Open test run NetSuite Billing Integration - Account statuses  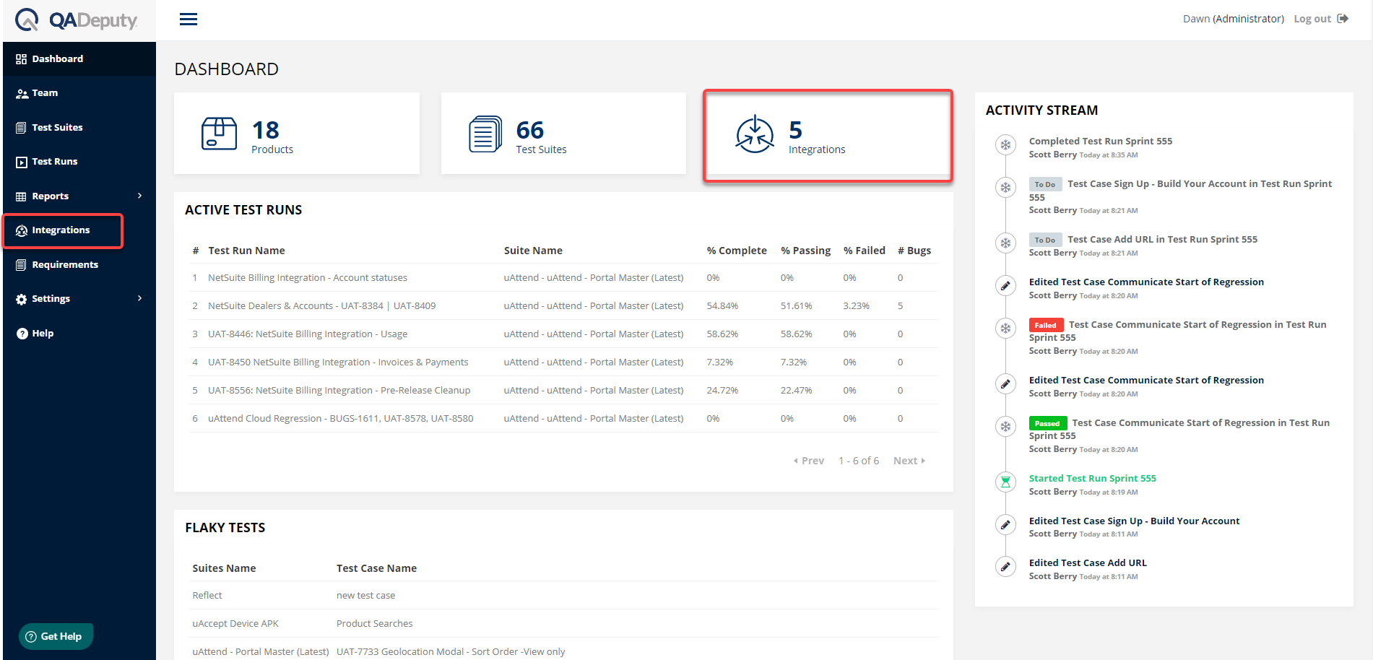point(308,278)
